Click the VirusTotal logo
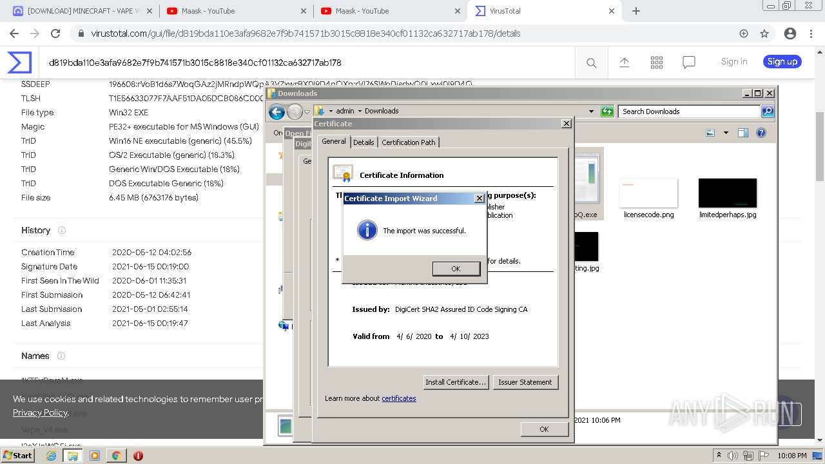Image resolution: width=825 pixels, height=464 pixels. (19, 63)
